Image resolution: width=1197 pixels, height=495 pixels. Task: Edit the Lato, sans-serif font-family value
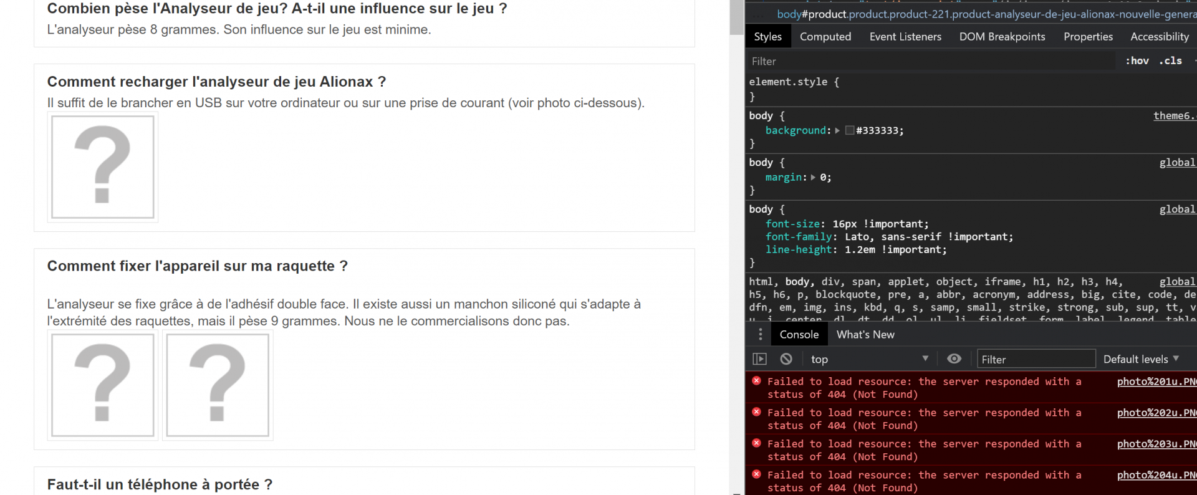coord(893,237)
